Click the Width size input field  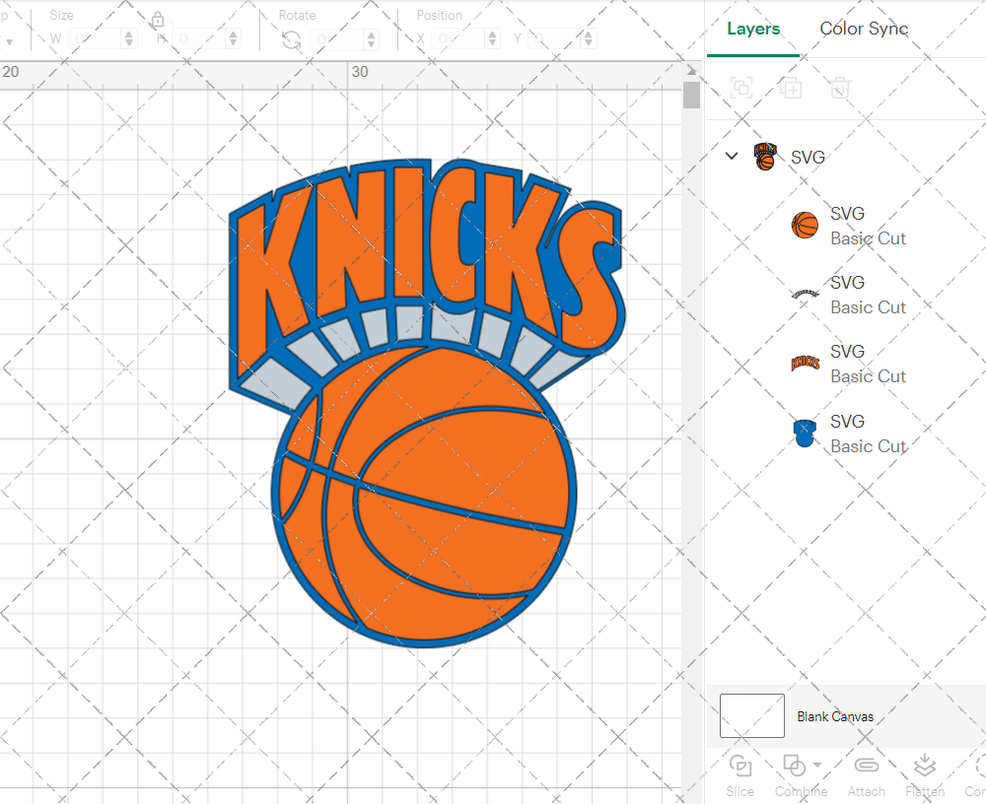point(95,39)
